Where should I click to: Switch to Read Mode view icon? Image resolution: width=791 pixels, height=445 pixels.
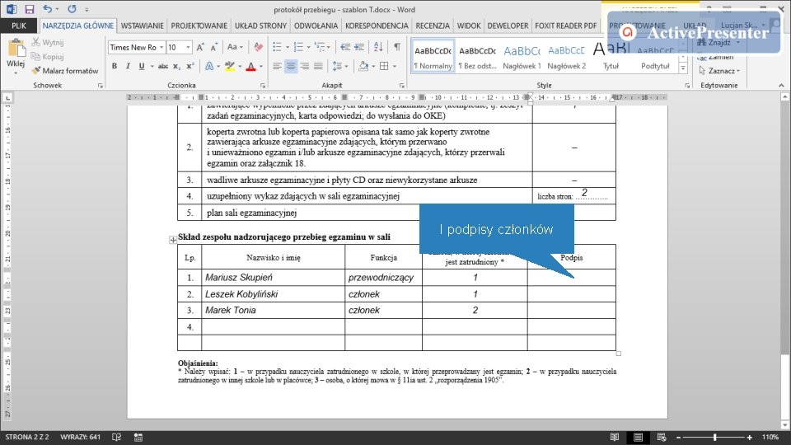pyautogui.click(x=615, y=438)
